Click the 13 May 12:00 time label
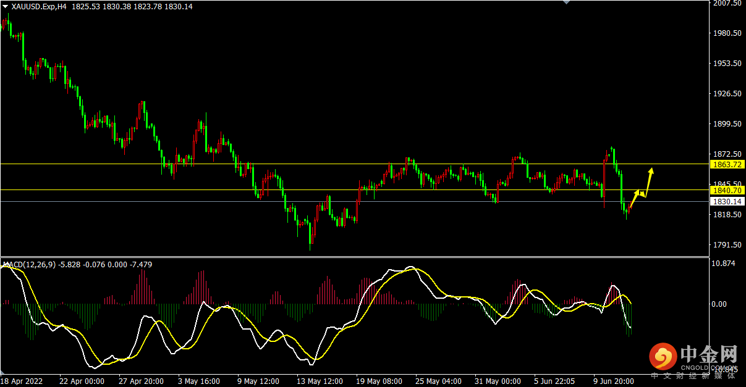This screenshot has height=387, width=746. 319,381
